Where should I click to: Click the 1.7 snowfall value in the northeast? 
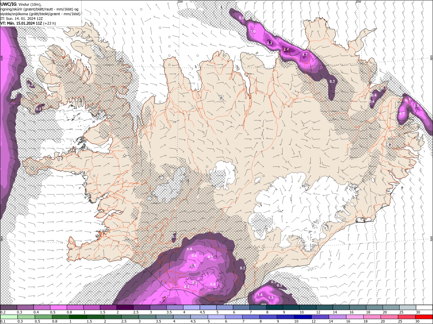point(305,55)
